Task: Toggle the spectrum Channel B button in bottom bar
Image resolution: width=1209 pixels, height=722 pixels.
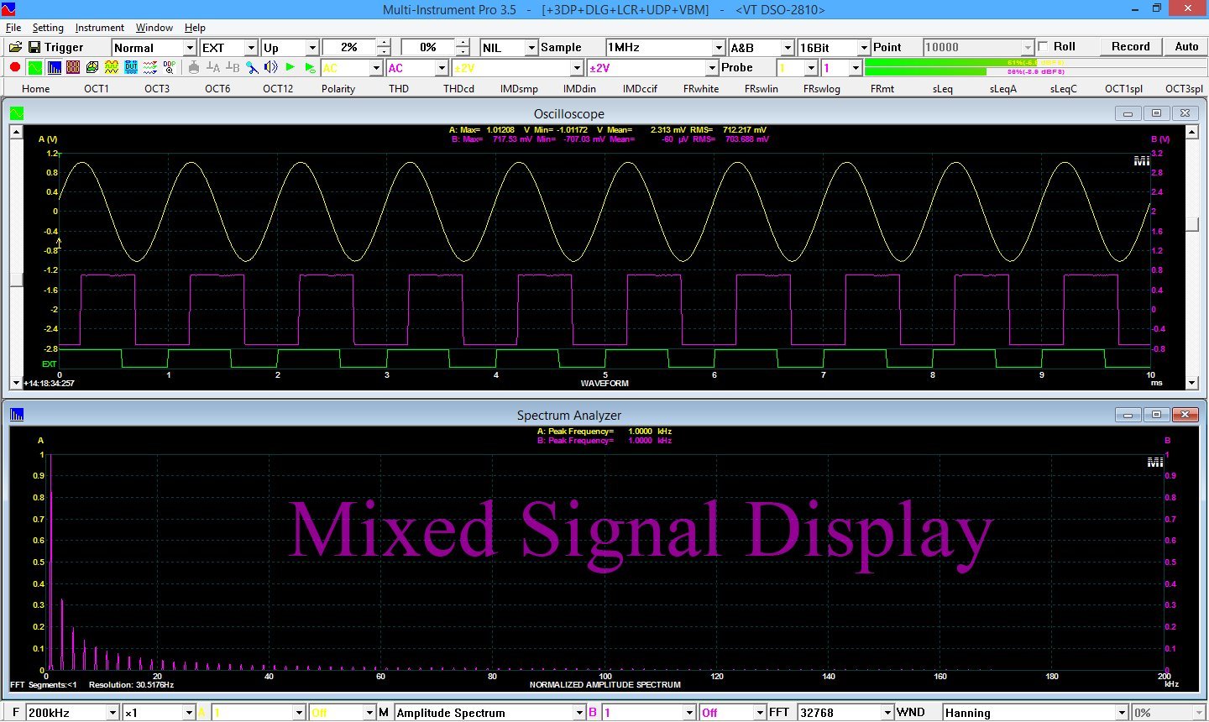Action: pos(592,713)
